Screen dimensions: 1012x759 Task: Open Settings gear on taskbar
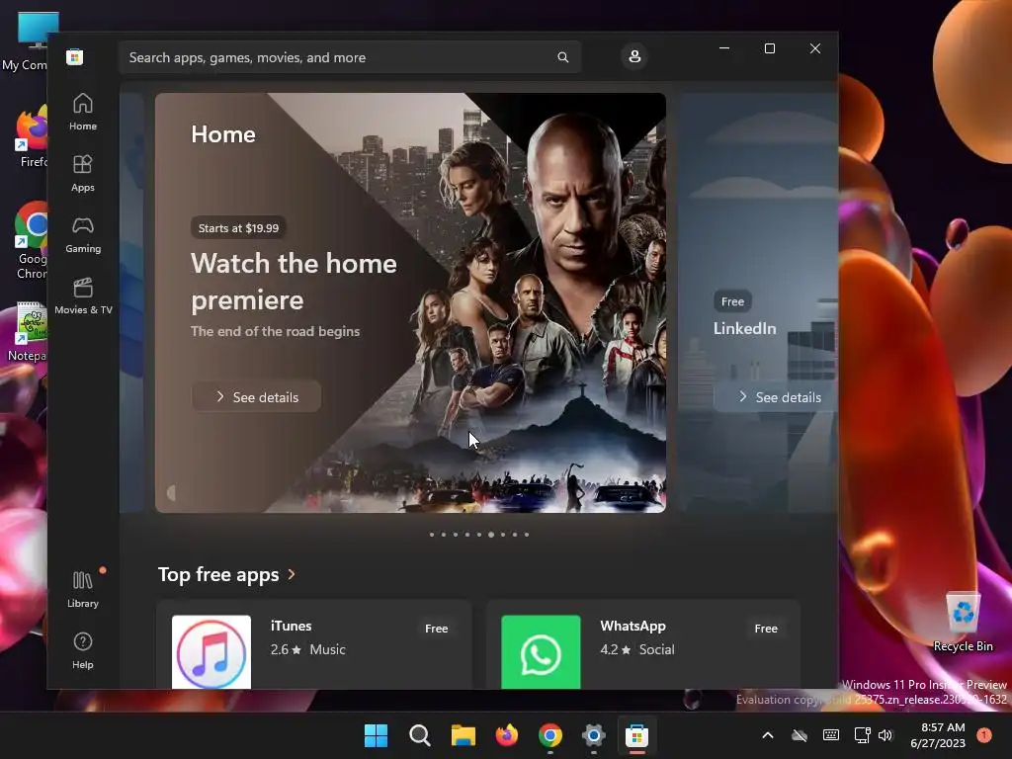[593, 735]
